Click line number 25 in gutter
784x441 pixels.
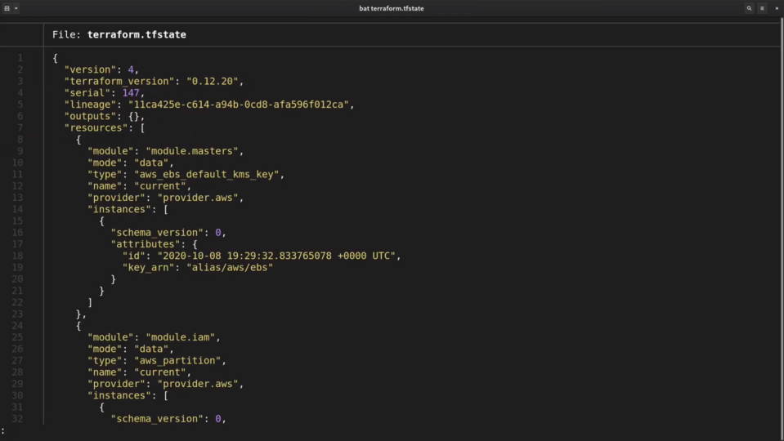click(x=17, y=337)
